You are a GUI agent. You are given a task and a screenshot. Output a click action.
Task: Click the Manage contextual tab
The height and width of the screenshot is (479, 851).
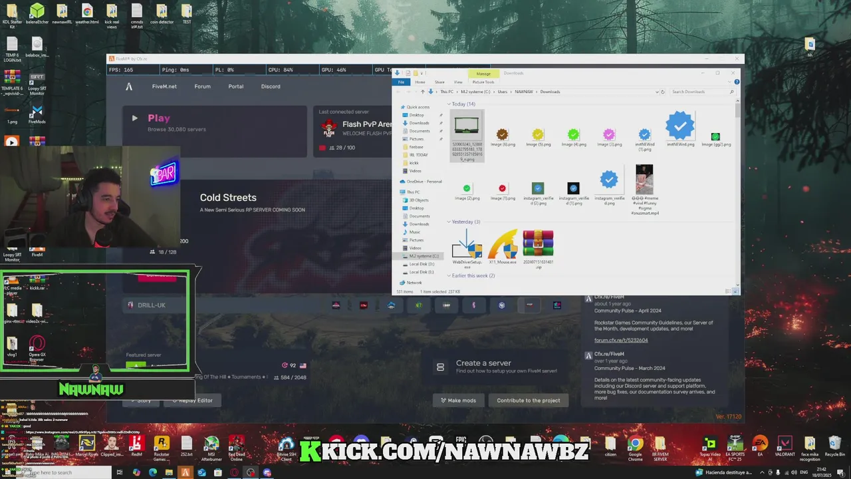click(x=483, y=73)
